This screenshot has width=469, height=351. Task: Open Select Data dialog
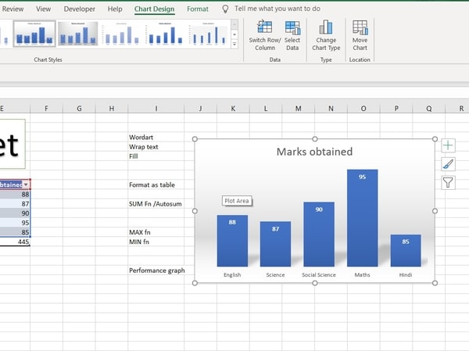(x=292, y=30)
